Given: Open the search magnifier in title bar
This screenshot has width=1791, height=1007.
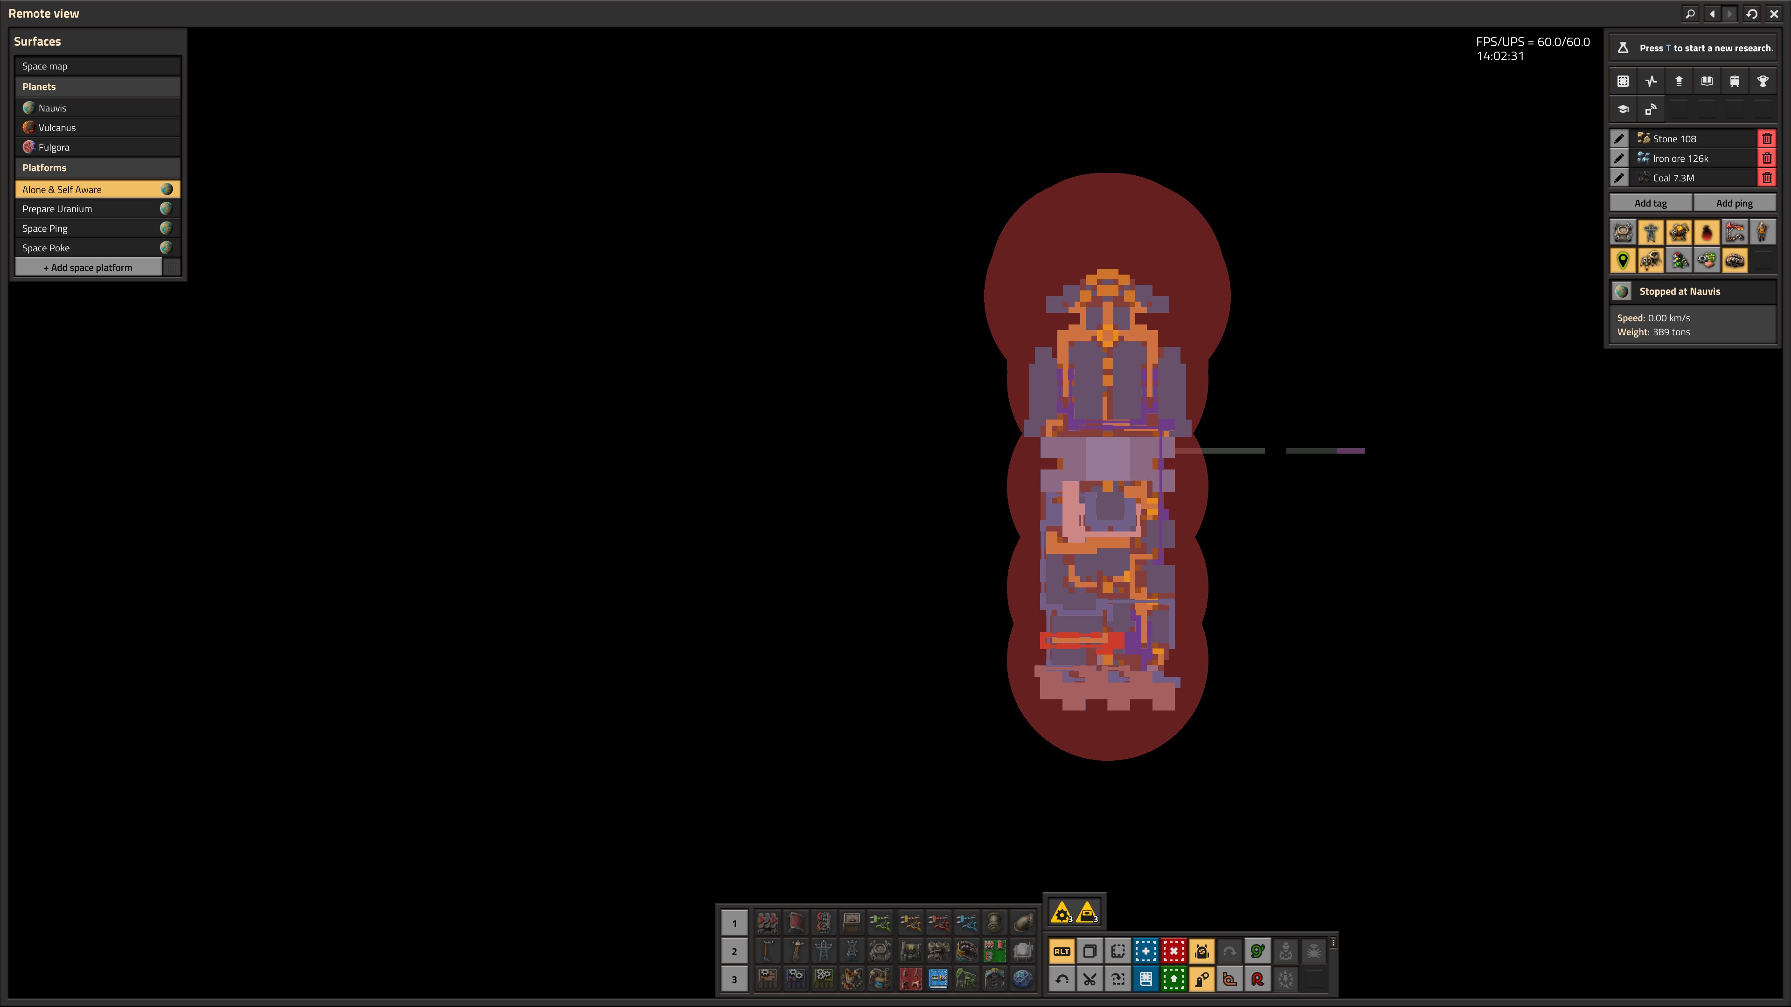Looking at the screenshot, I should [x=1690, y=13].
